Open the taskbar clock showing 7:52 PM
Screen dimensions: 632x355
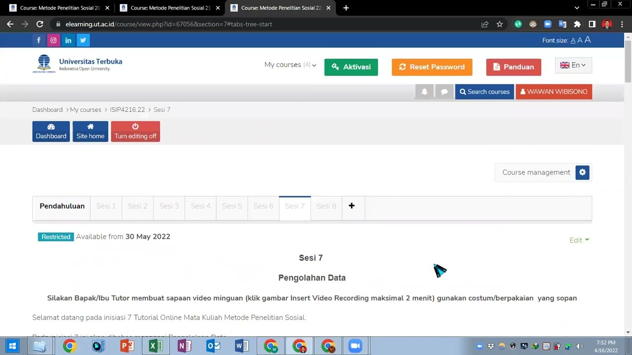[x=606, y=346]
